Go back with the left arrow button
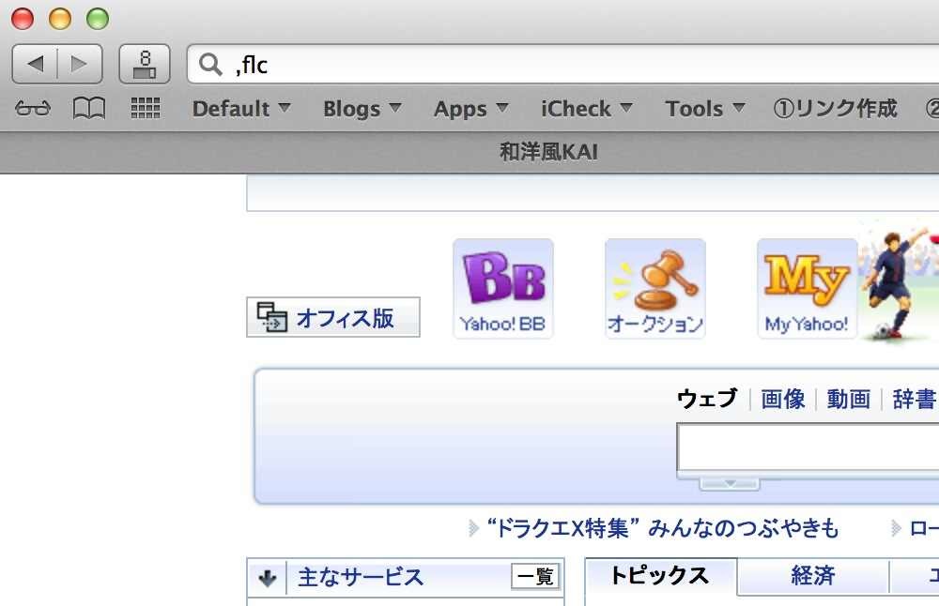This screenshot has height=606, width=939. [x=35, y=64]
